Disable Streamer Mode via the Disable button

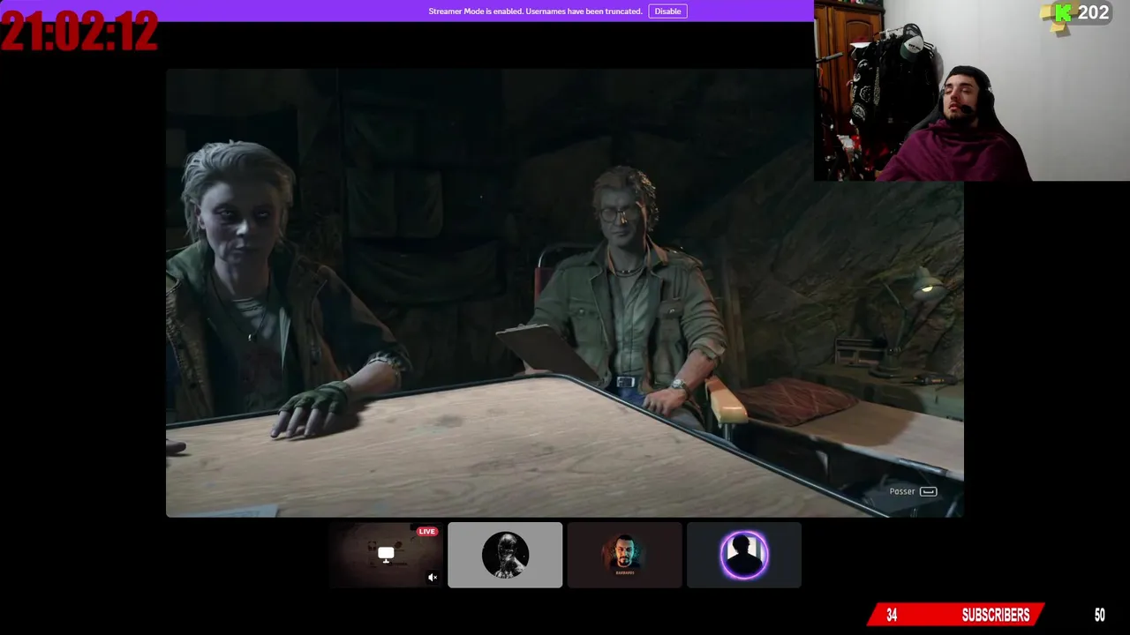(667, 11)
